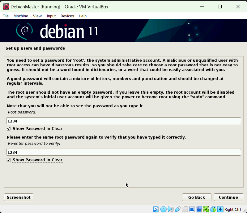This screenshot has width=247, height=213.
Task: Focus the Re-enter password to verify field
Action: point(124,152)
